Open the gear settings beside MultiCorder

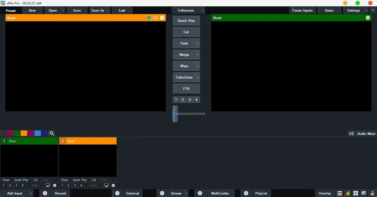pos(200,193)
